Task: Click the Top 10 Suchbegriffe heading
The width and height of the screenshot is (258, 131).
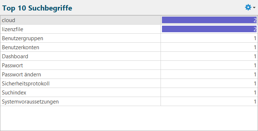Action: coord(37,8)
